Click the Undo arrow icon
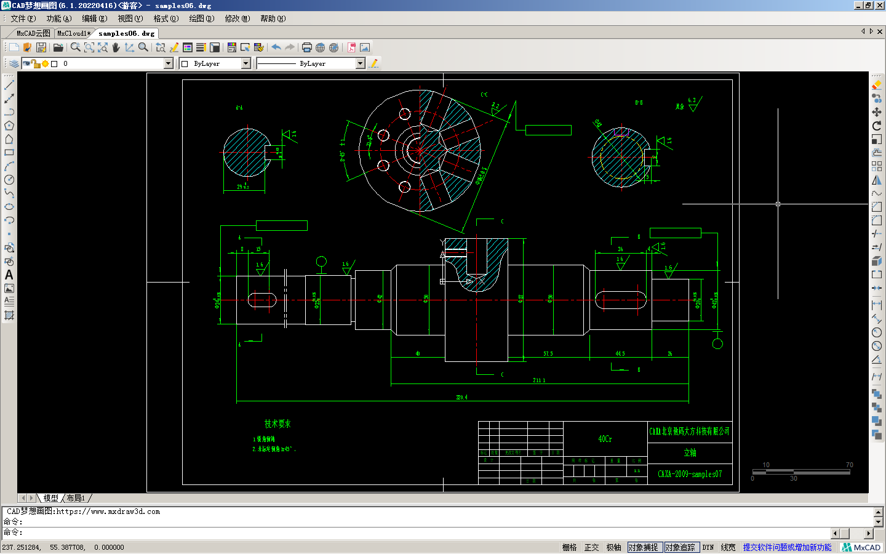The image size is (886, 554). pyautogui.click(x=276, y=47)
